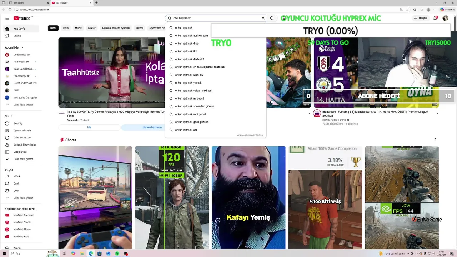
Task: Open YouTube Studio link
Action: pyautogui.click(x=21, y=222)
